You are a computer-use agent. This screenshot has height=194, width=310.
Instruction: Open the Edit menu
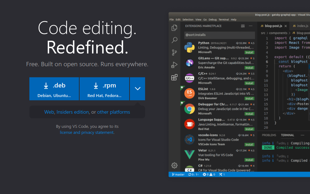(178, 19)
